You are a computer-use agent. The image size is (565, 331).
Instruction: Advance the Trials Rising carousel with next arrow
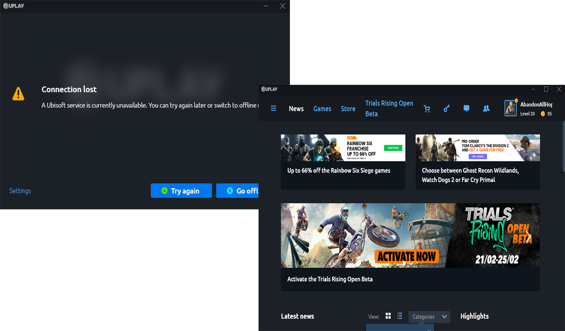(x=529, y=237)
